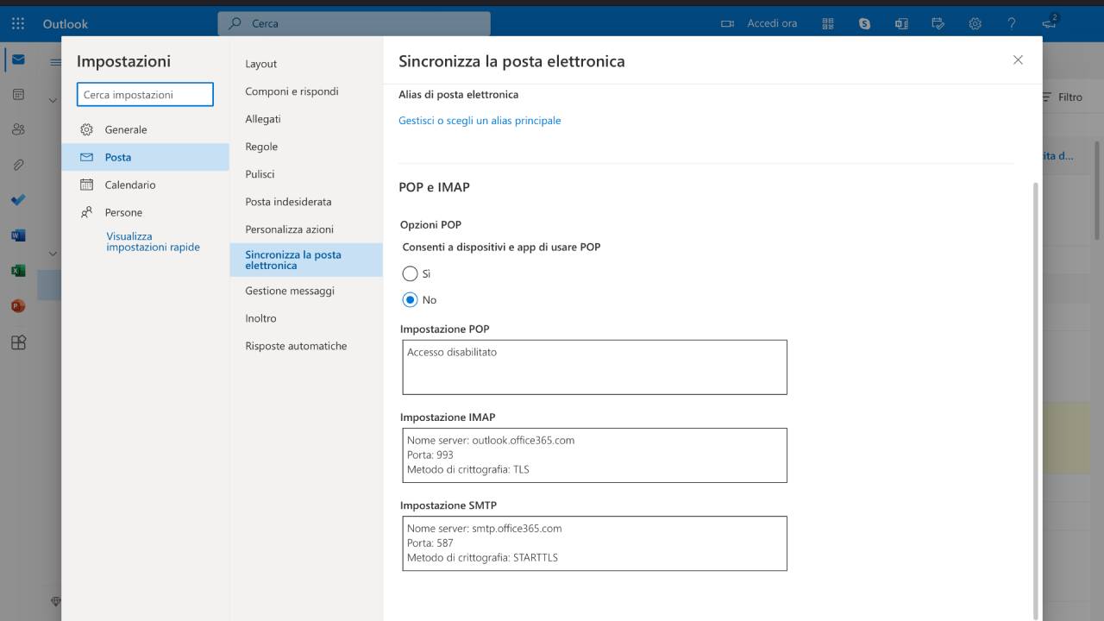Open the Calendar icon in left sidebar
The width and height of the screenshot is (1104, 621).
tap(17, 93)
